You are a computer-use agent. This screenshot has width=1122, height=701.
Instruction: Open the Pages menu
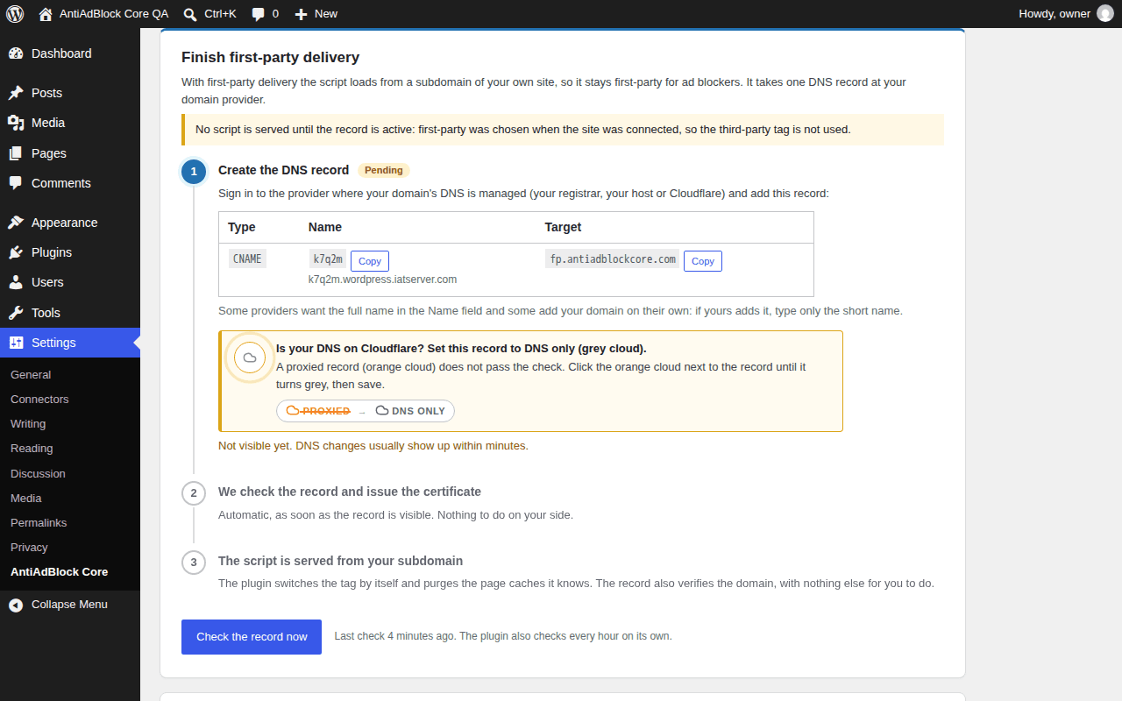click(x=70, y=153)
